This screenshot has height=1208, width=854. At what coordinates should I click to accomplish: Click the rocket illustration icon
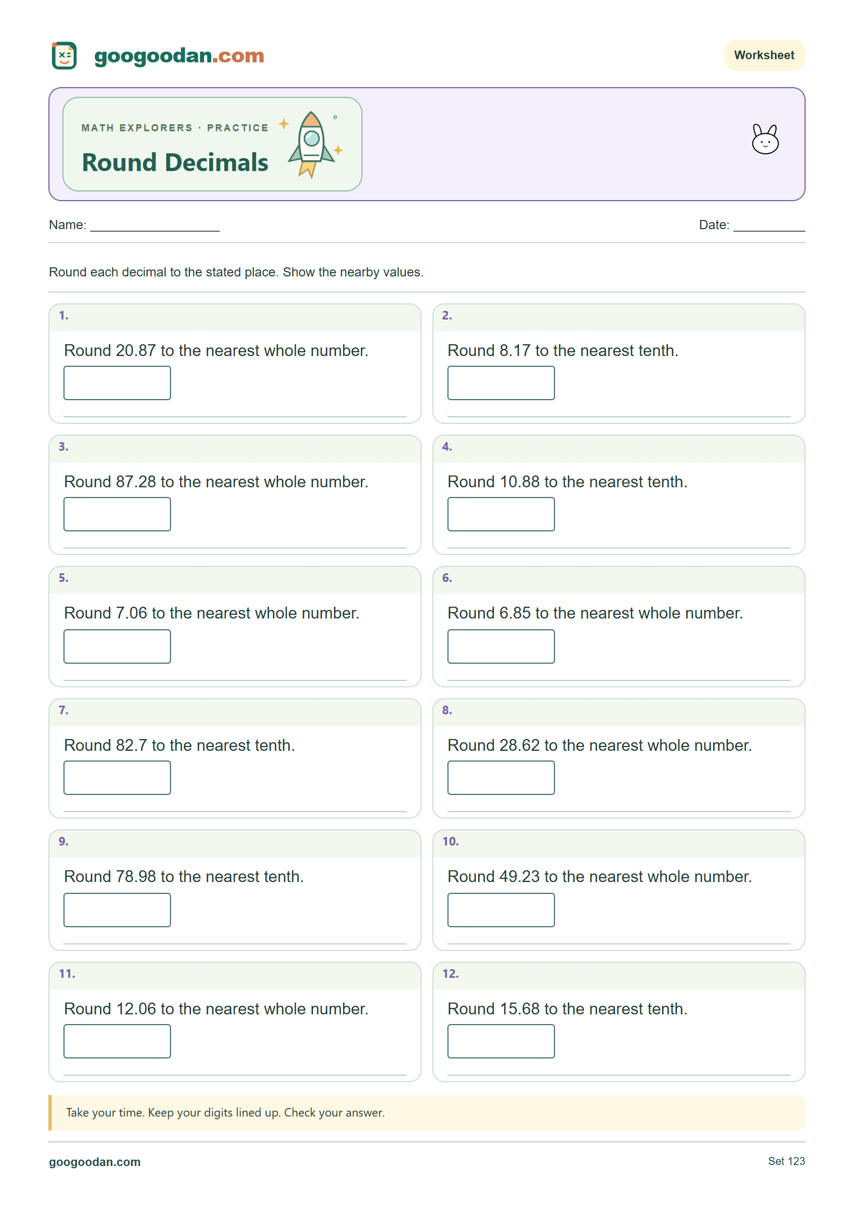point(311,145)
